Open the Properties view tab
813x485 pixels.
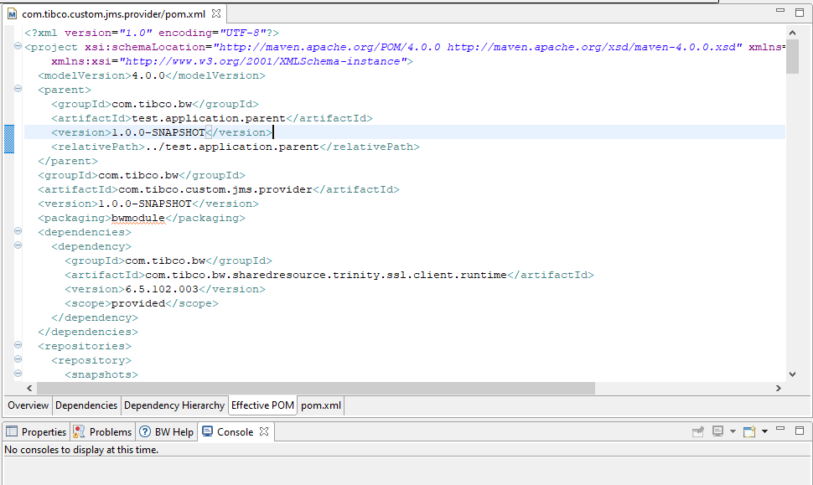pos(36,431)
